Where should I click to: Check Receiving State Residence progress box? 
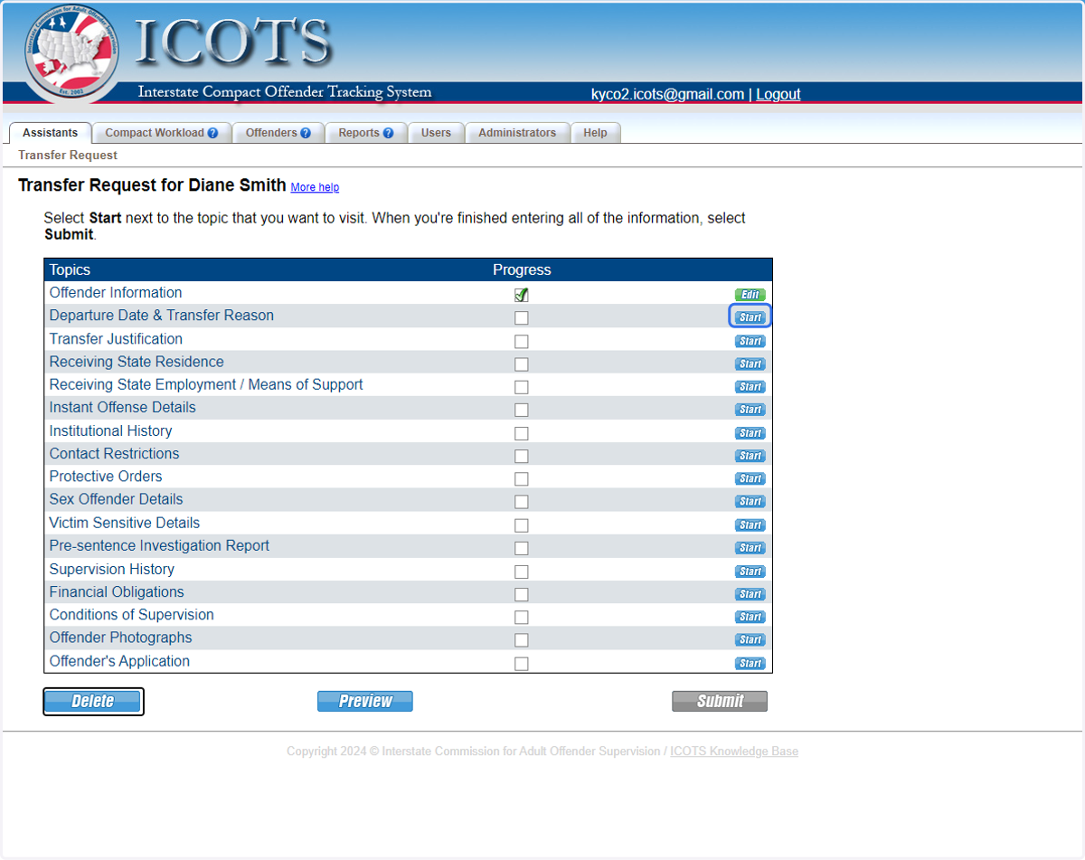pyautogui.click(x=521, y=364)
